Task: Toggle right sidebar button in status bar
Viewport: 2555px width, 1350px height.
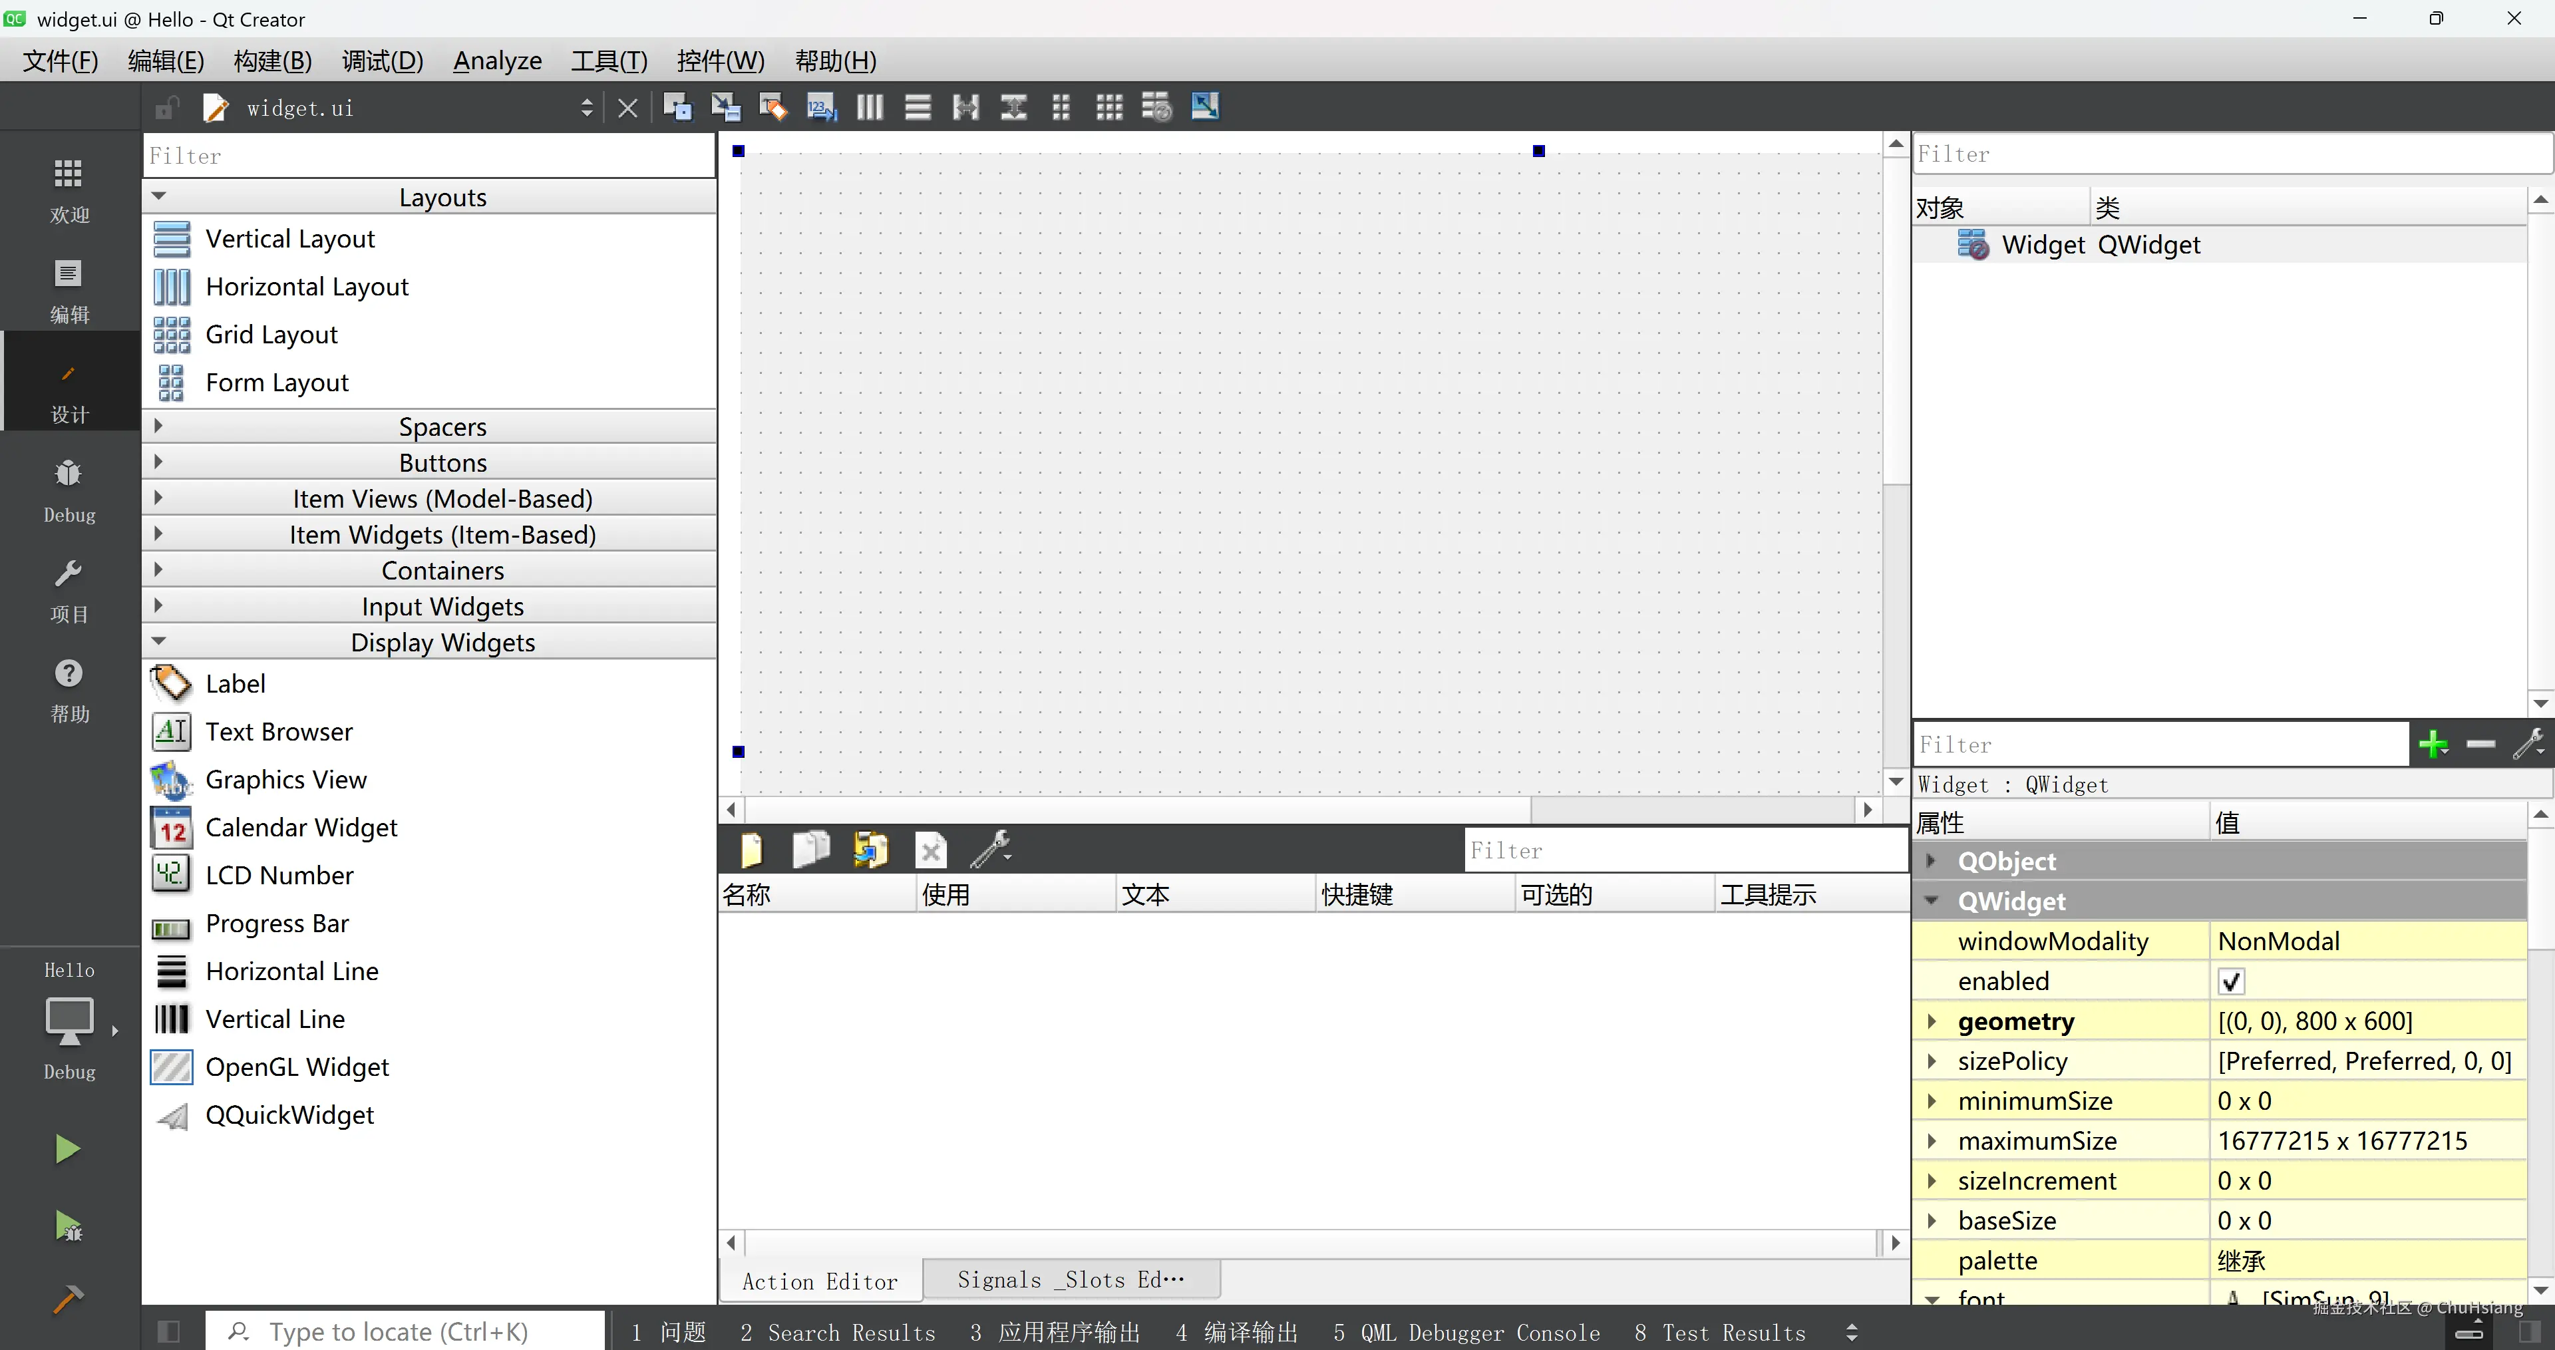Action: coord(2530,1331)
